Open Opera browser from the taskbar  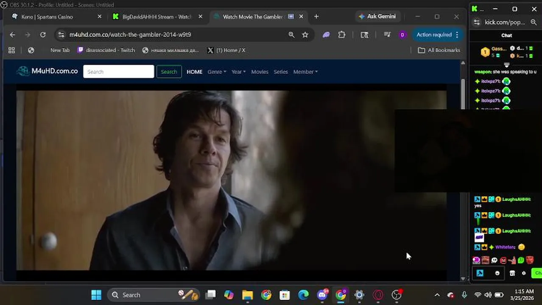click(378, 295)
